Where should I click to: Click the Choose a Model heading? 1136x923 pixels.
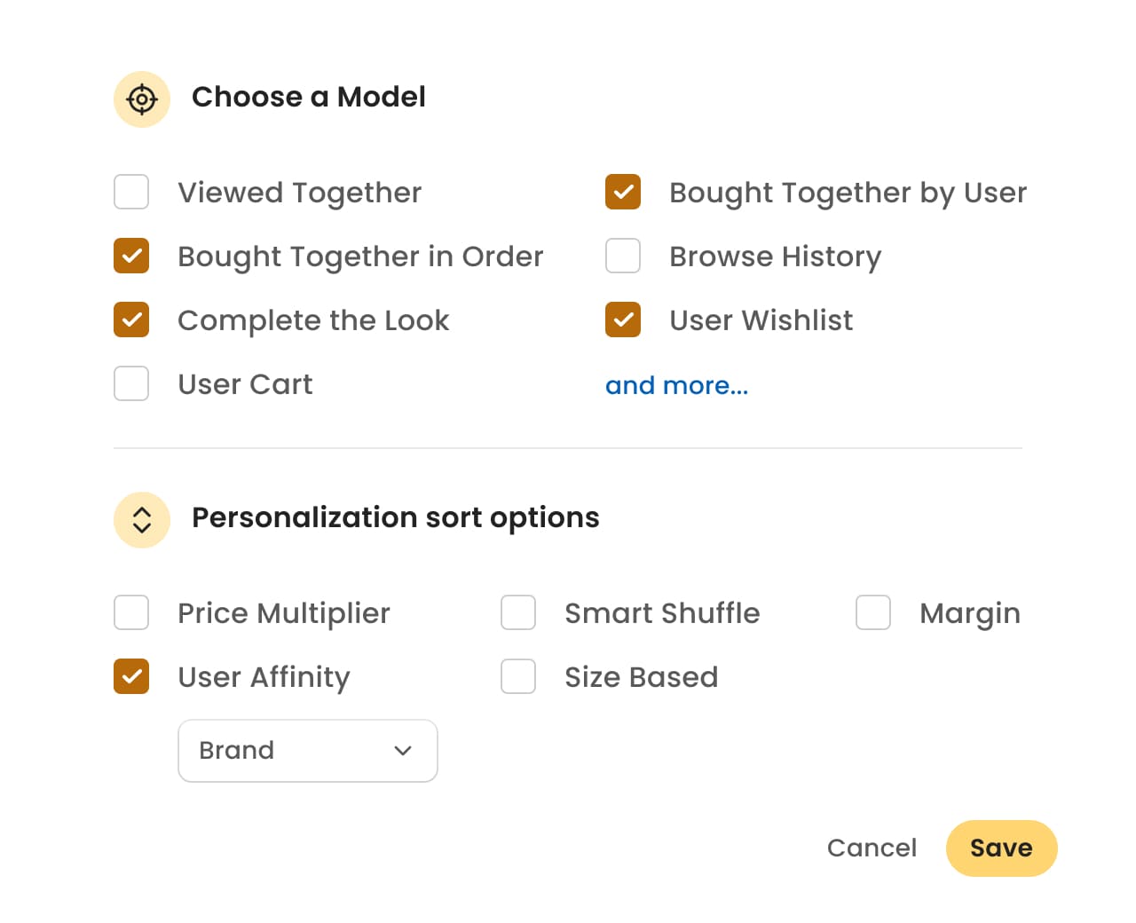309,97
